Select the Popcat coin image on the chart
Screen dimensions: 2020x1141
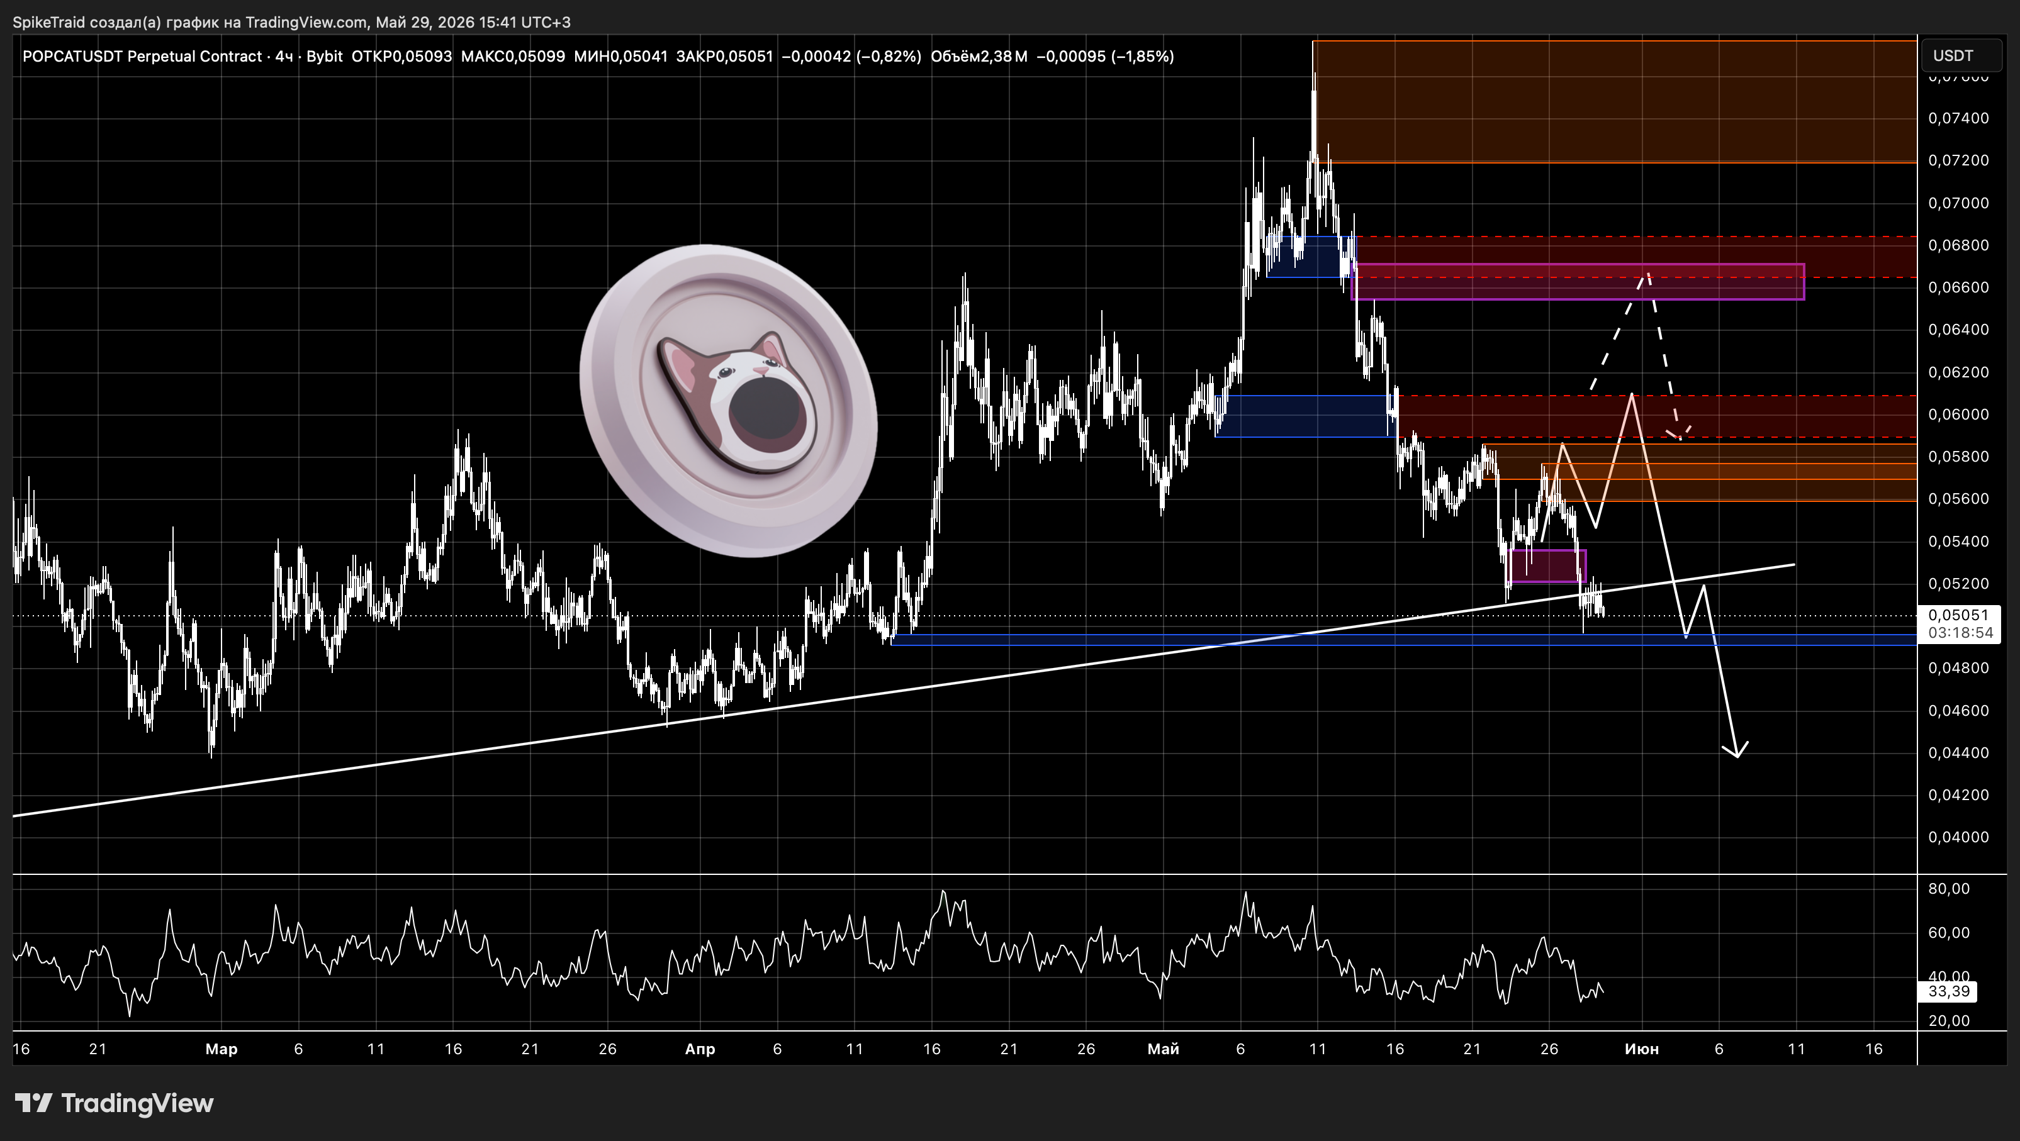(729, 401)
